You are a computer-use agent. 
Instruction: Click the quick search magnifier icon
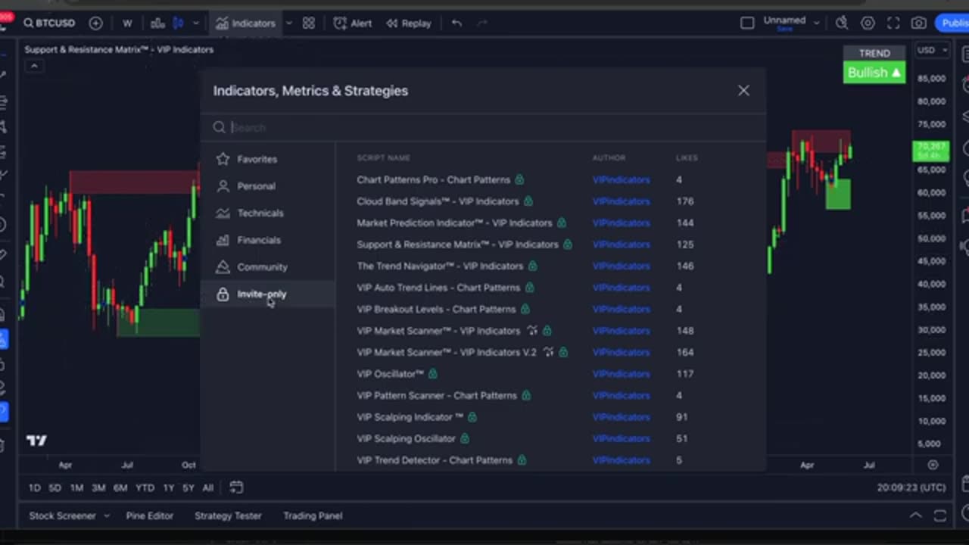pos(842,23)
